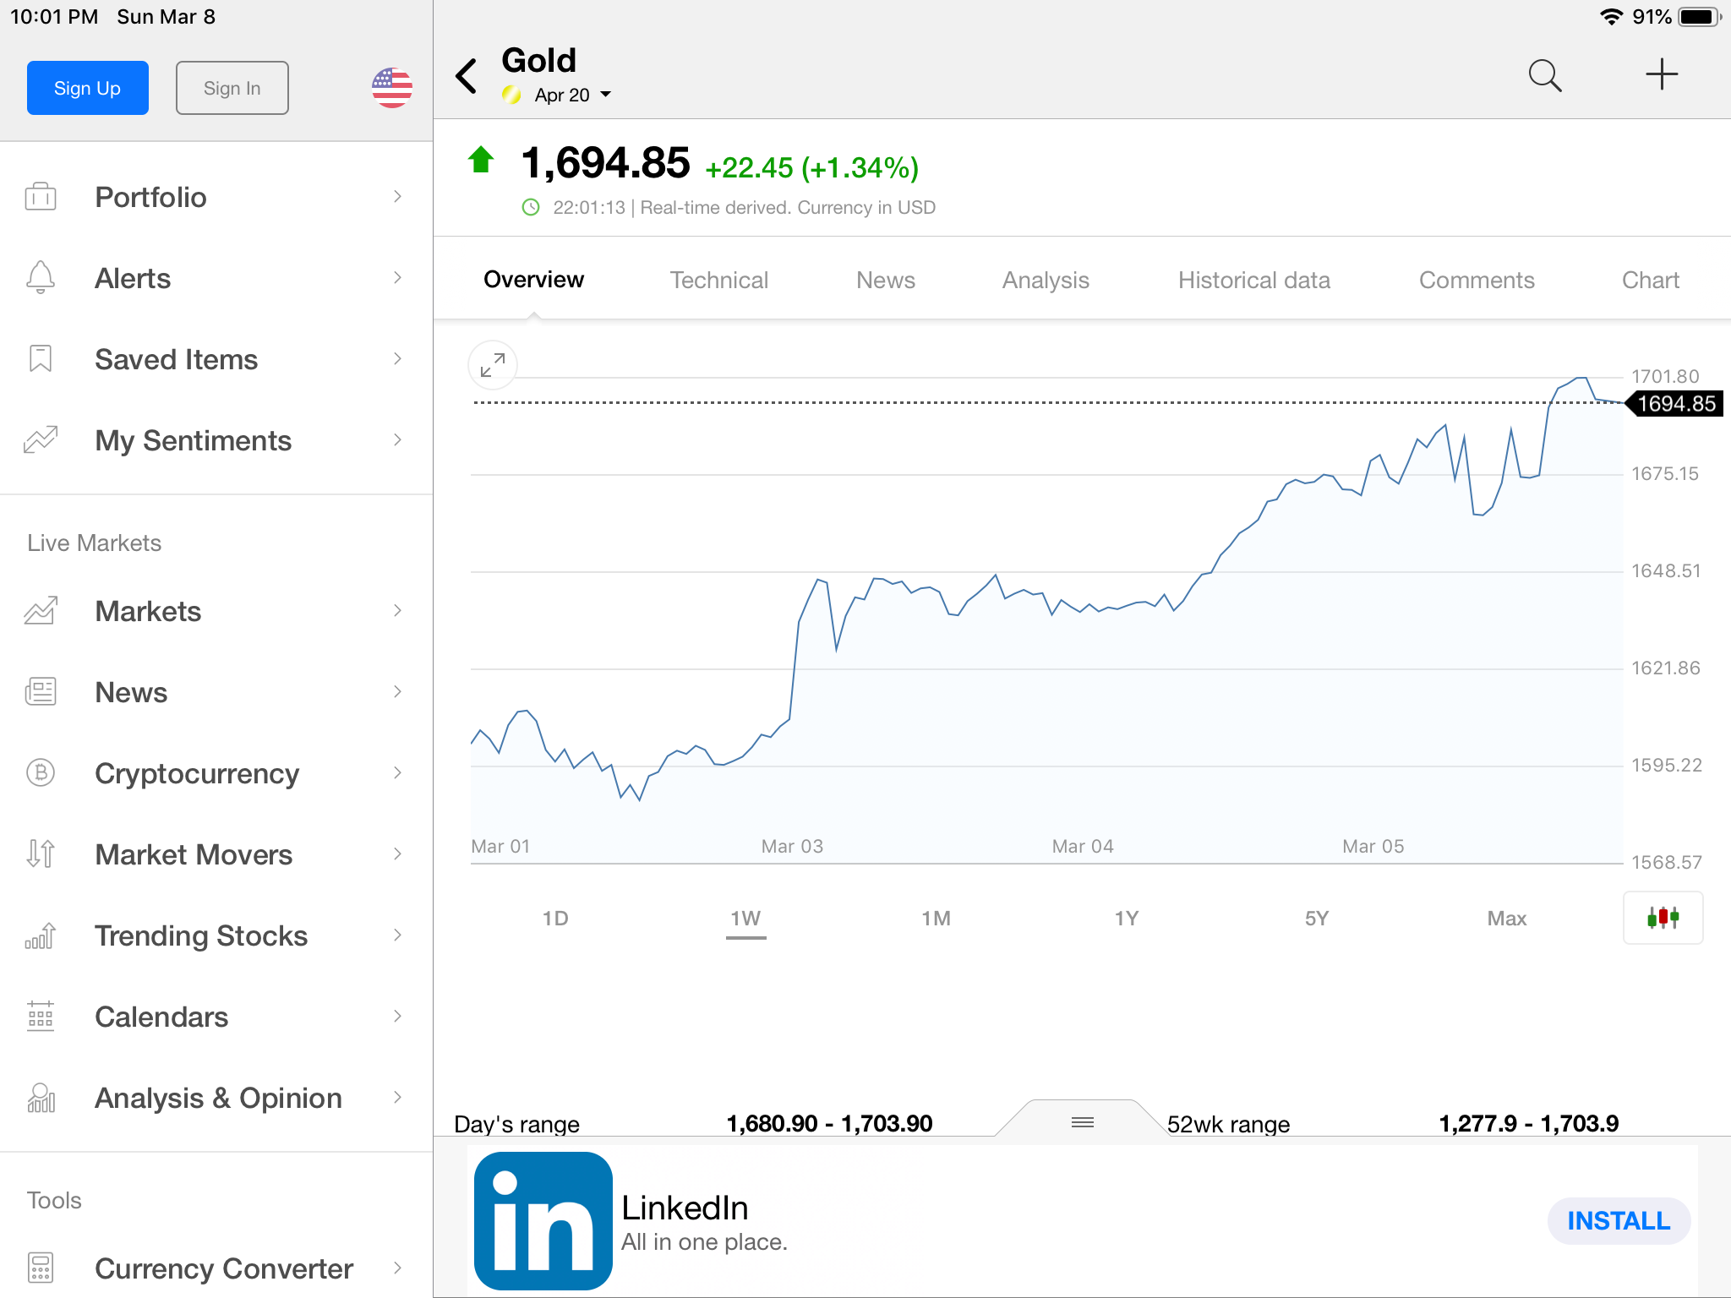
Task: Install the LinkedIn ad app
Action: (x=1618, y=1220)
